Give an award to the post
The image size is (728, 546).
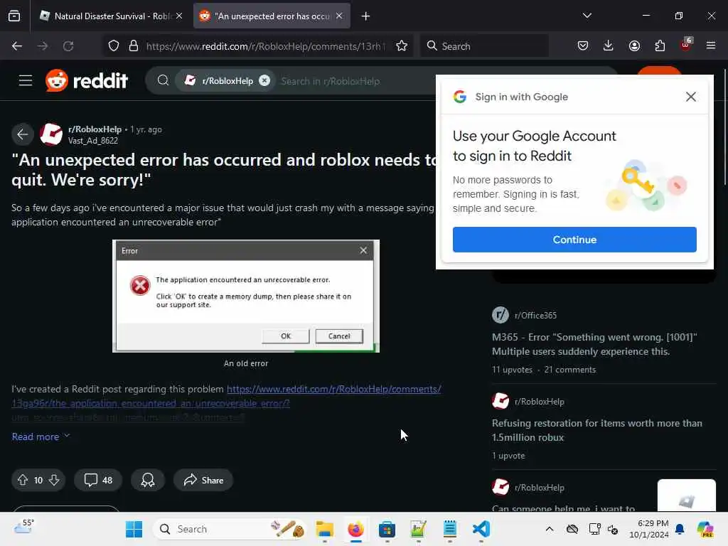(x=148, y=480)
